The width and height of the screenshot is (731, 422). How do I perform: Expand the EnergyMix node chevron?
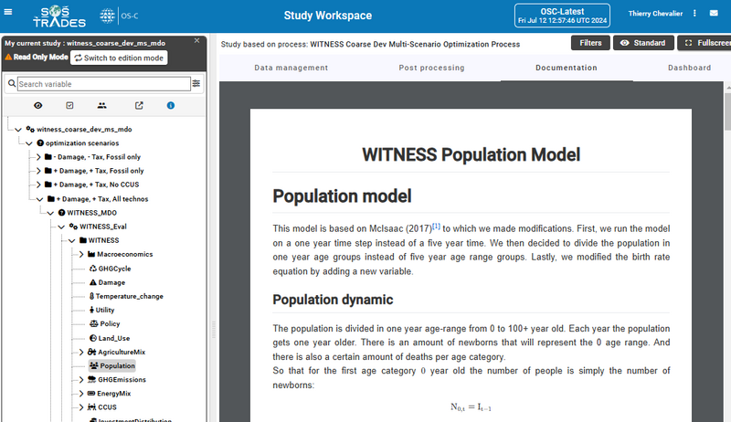coord(81,393)
